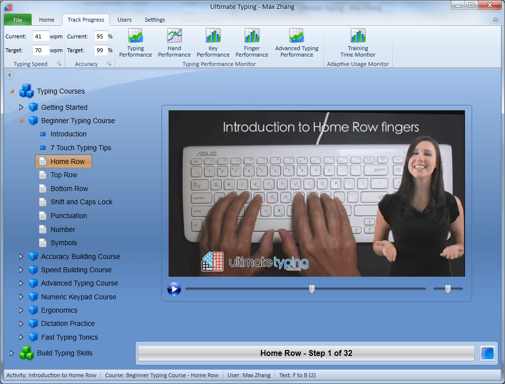This screenshot has height=384, width=505.
Task: Click the Introduction video lesson icon
Action: point(42,134)
